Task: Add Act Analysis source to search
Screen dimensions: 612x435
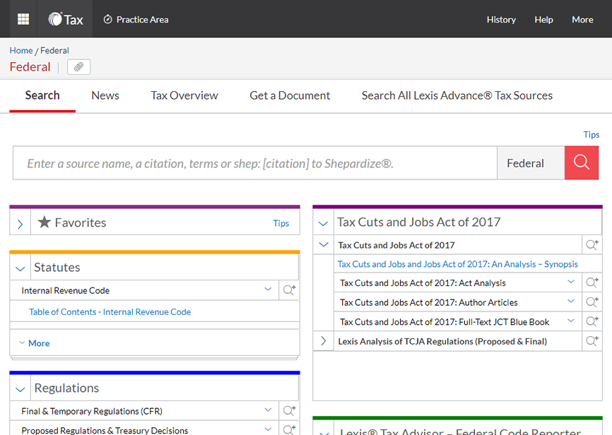Action: pyautogui.click(x=592, y=282)
